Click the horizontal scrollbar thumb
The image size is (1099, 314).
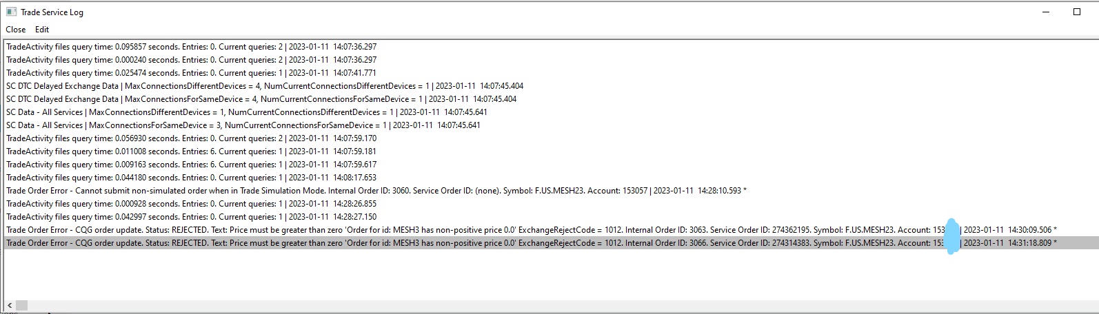tap(21, 305)
